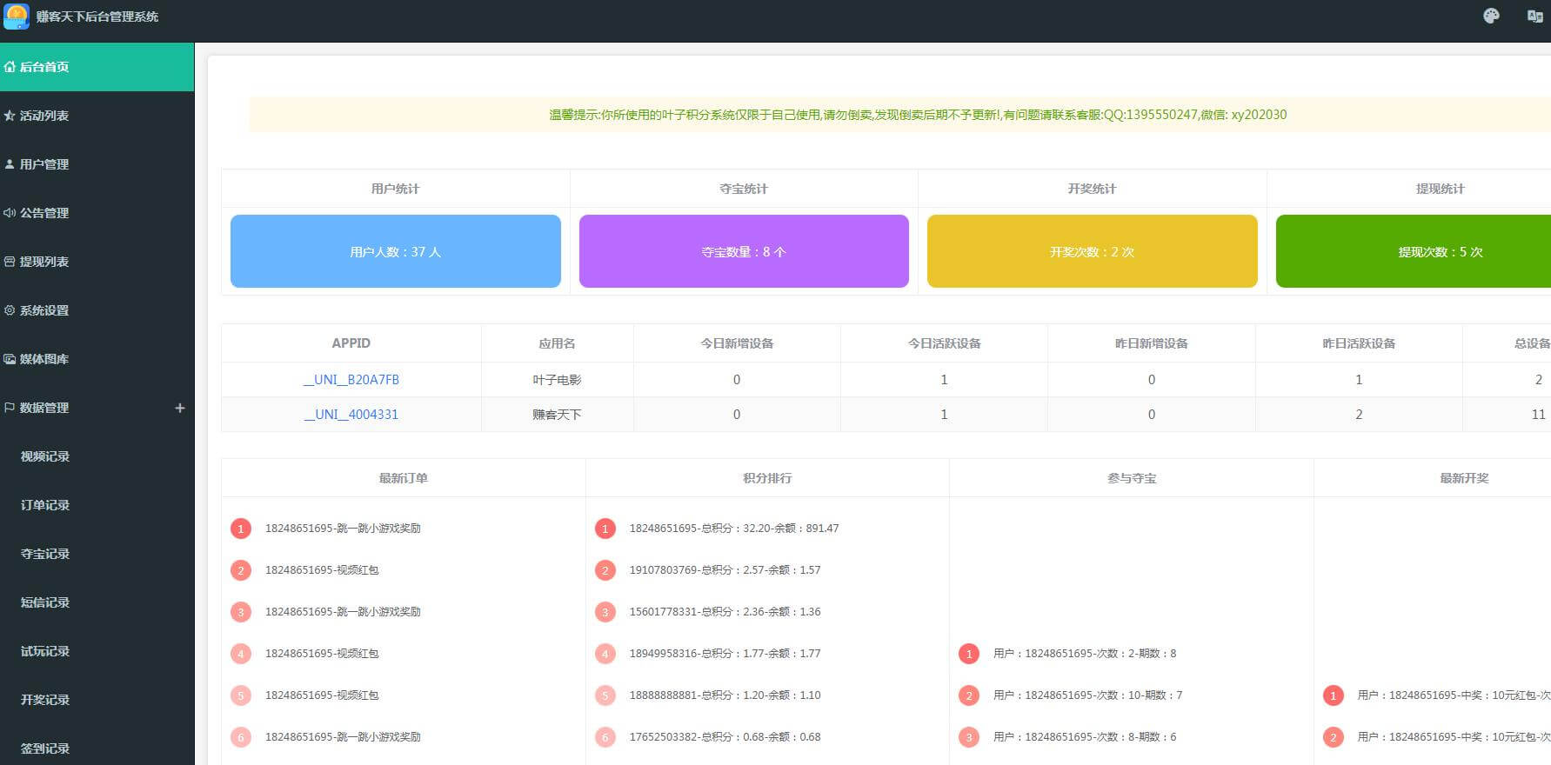Open 媒体图库 menu item

97,359
